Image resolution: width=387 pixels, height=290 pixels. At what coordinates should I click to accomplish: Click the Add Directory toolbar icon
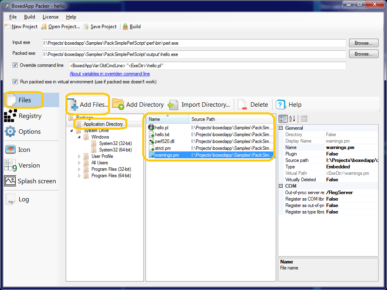(119, 104)
